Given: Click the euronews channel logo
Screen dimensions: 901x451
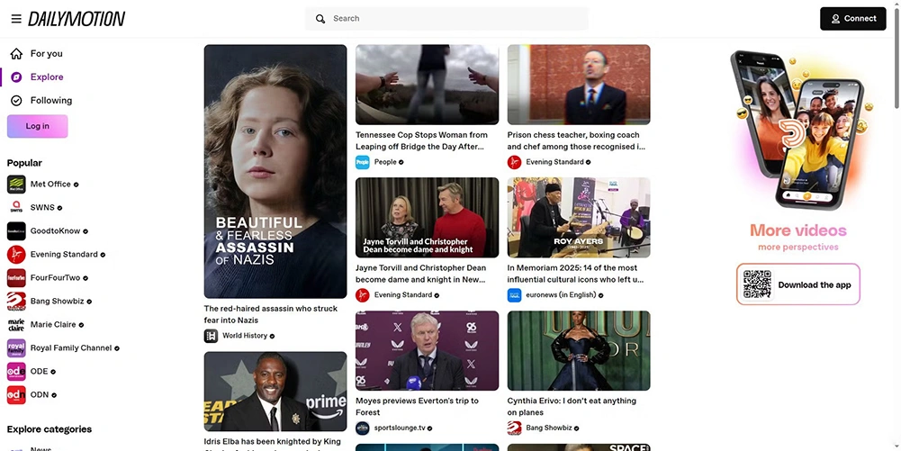Looking at the screenshot, I should (514, 295).
